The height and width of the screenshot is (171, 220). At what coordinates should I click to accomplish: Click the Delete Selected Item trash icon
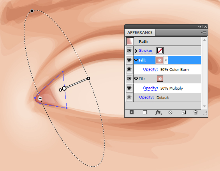pyautogui.click(x=195, y=112)
